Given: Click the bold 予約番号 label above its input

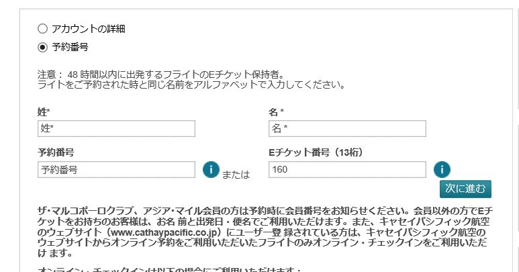Looking at the screenshot, I should click(56, 152).
